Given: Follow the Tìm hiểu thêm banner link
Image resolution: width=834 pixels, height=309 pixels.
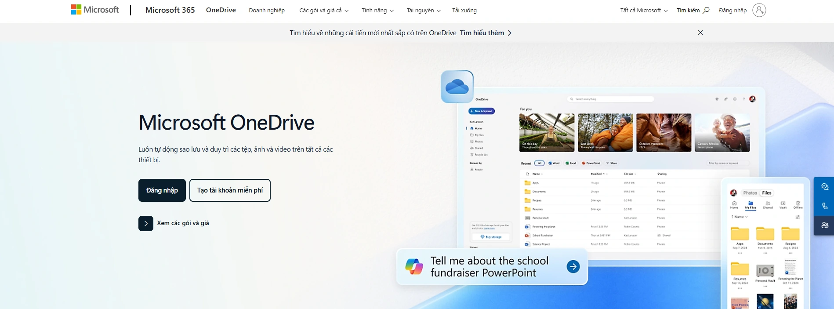Looking at the screenshot, I should tap(486, 33).
